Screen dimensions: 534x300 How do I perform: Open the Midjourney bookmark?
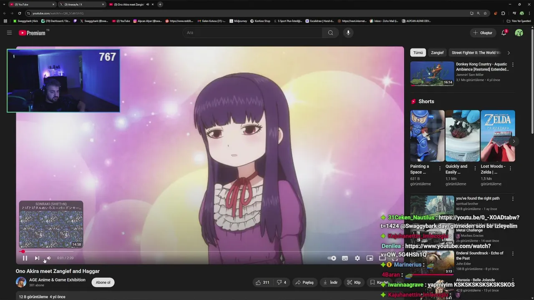coord(239,21)
